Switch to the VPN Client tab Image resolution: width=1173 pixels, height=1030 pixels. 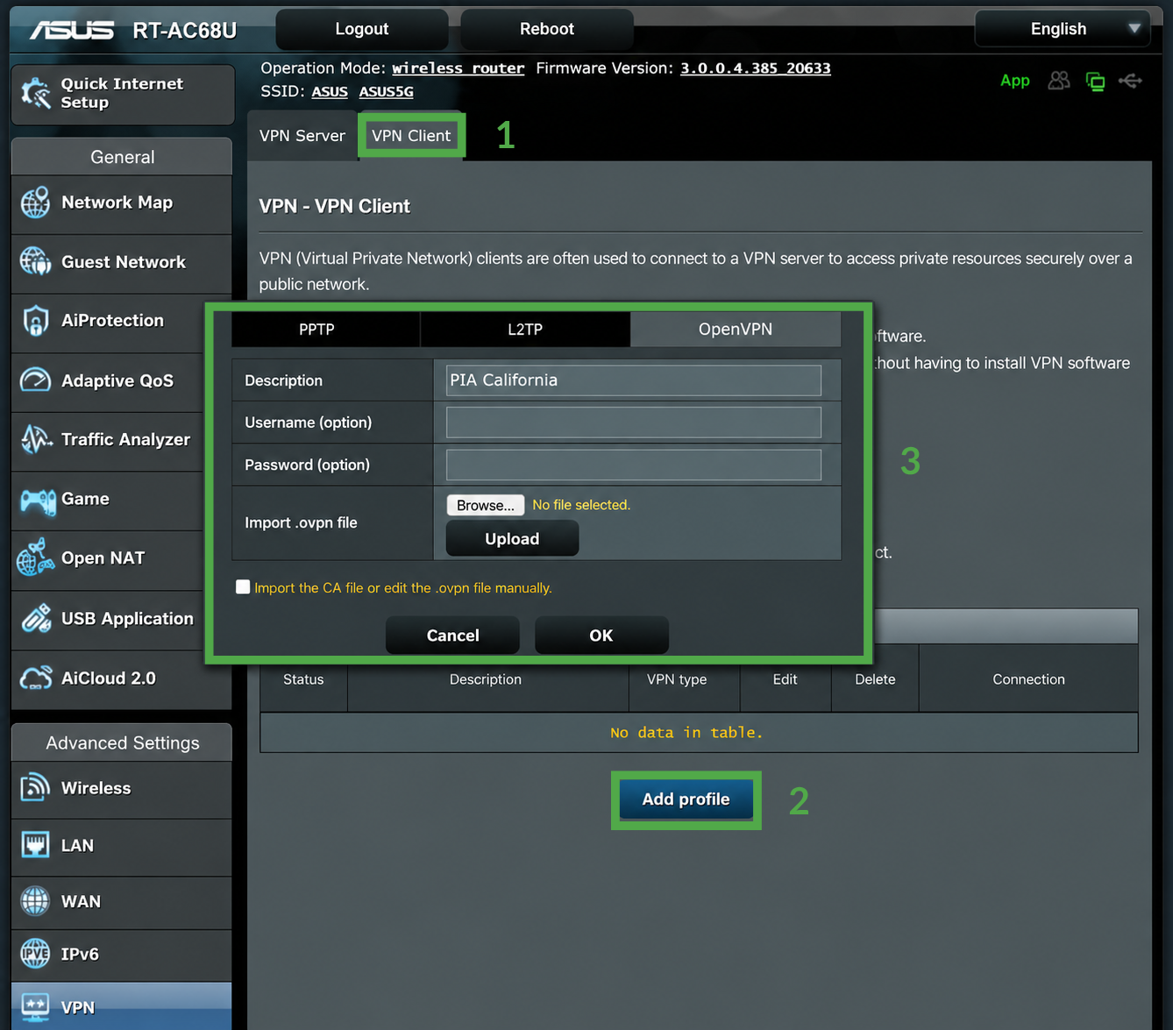point(411,136)
